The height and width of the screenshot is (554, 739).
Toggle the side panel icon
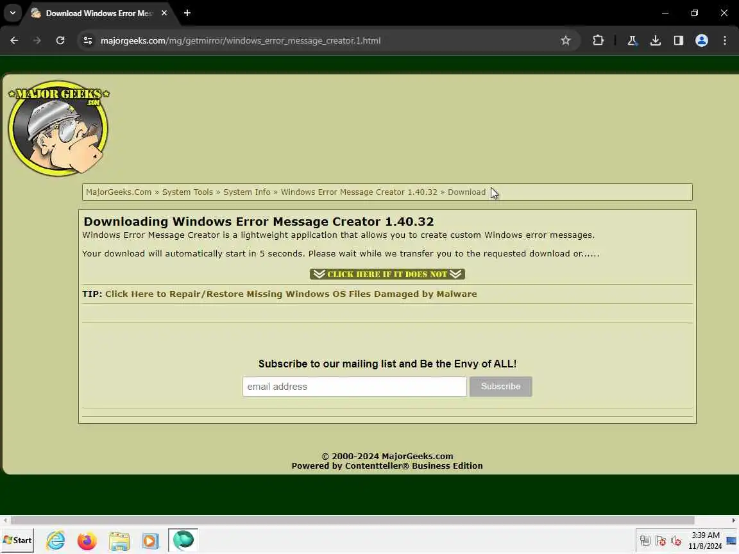[678, 40]
